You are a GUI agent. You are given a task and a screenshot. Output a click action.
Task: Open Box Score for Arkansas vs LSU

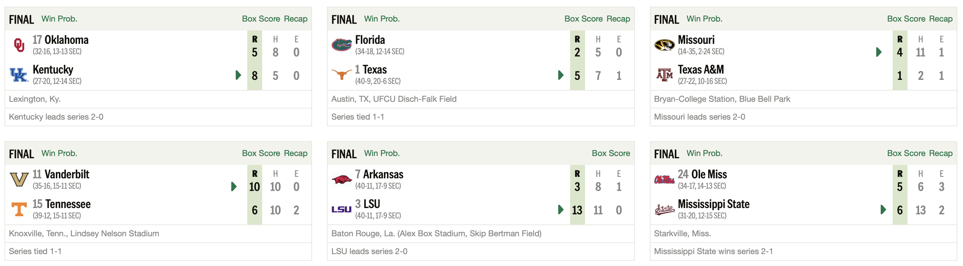point(611,153)
